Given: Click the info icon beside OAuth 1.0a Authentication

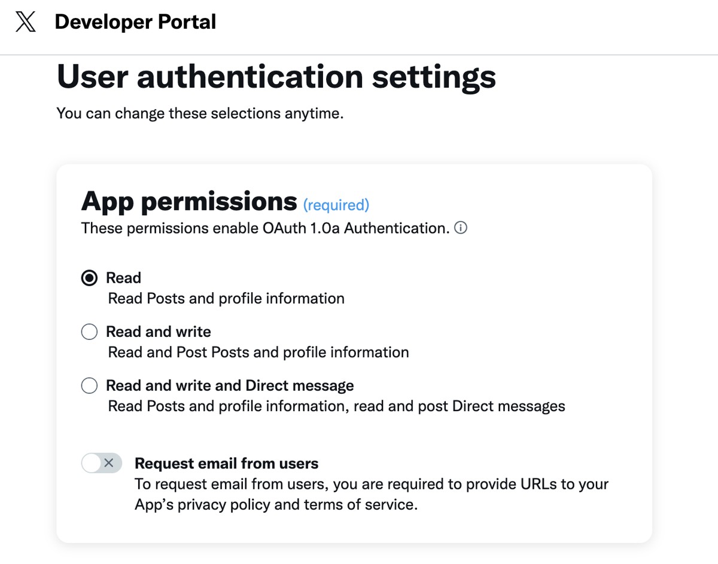Looking at the screenshot, I should click(461, 228).
